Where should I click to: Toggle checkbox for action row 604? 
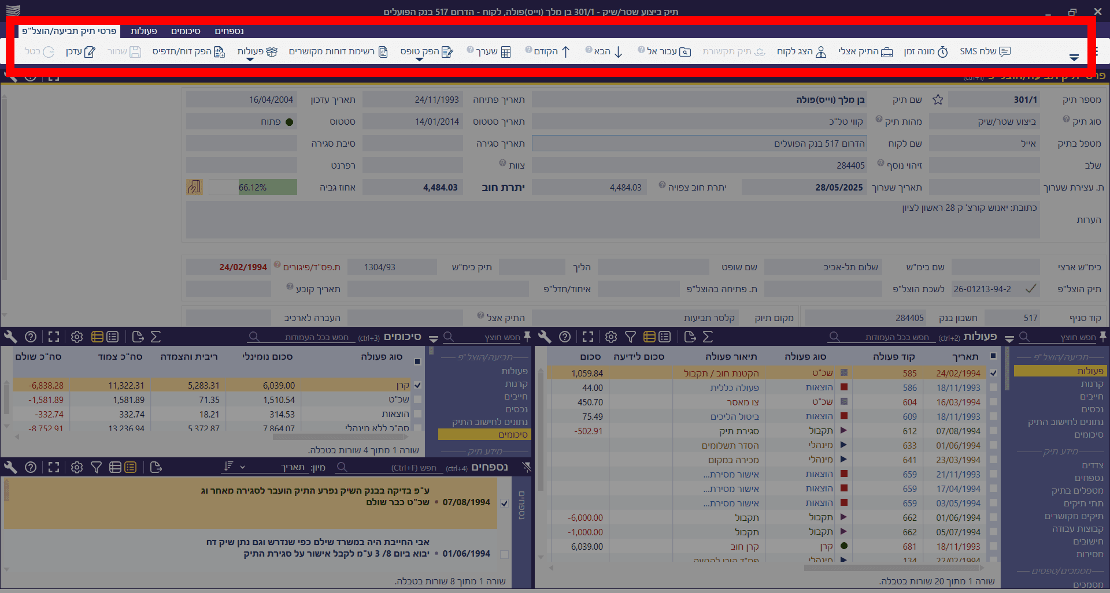tap(993, 402)
